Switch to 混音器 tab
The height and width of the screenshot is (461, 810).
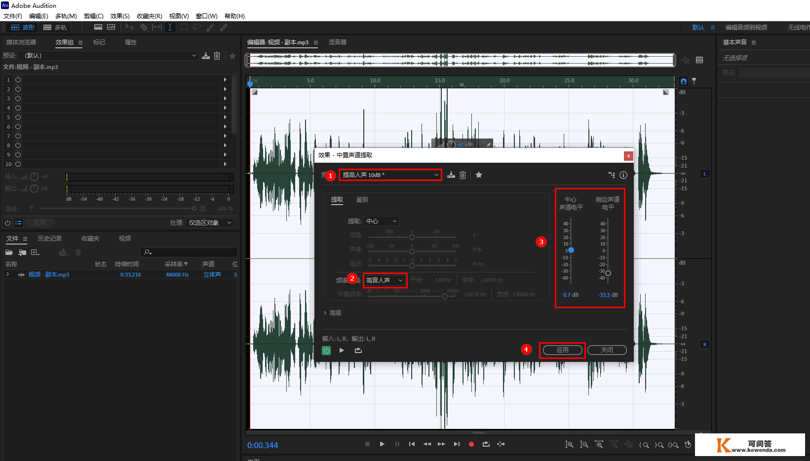point(338,42)
